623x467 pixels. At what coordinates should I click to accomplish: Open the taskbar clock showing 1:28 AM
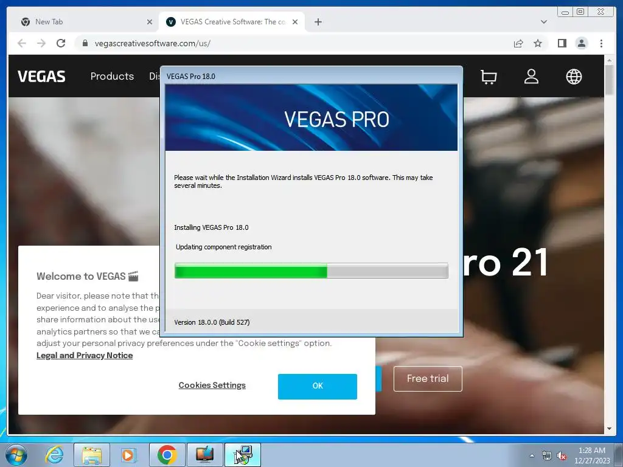pyautogui.click(x=592, y=455)
